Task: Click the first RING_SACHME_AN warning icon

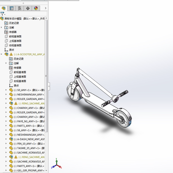Action: tap(16, 103)
